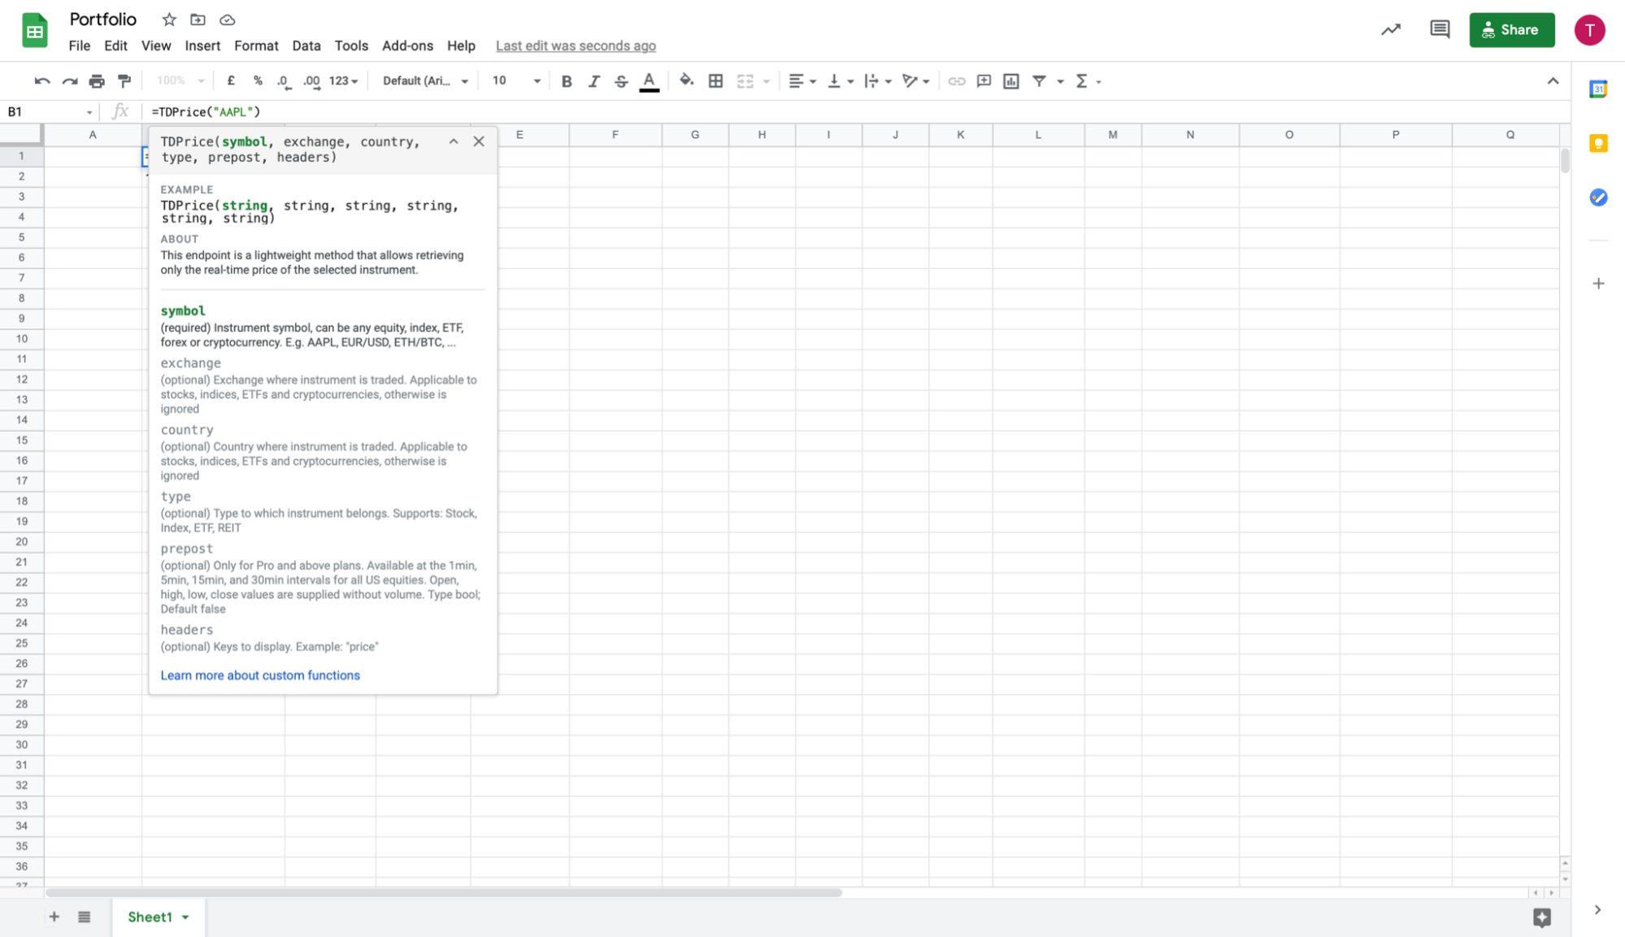The width and height of the screenshot is (1625, 937).
Task: Toggle bold formatting
Action: 567,81
